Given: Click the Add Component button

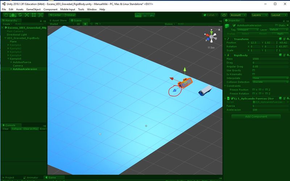Looking at the screenshot, I should point(256,117).
